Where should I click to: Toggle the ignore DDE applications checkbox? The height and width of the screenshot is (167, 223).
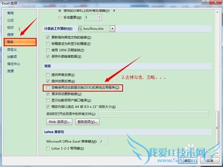point(48,87)
